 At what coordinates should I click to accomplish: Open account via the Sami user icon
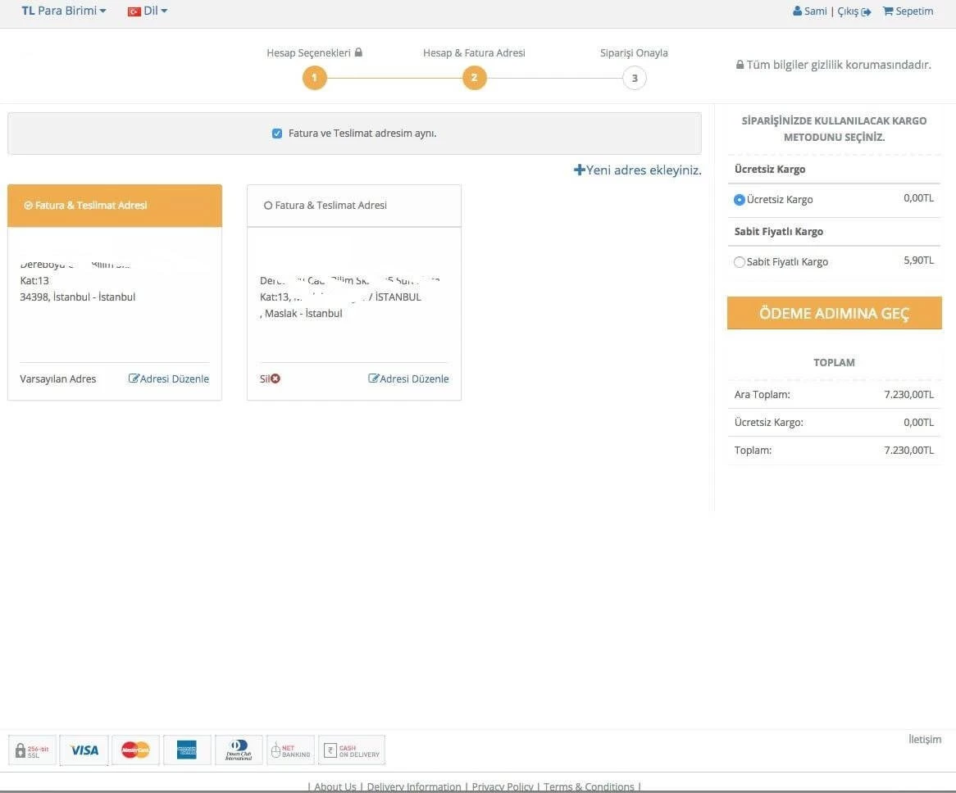click(809, 11)
